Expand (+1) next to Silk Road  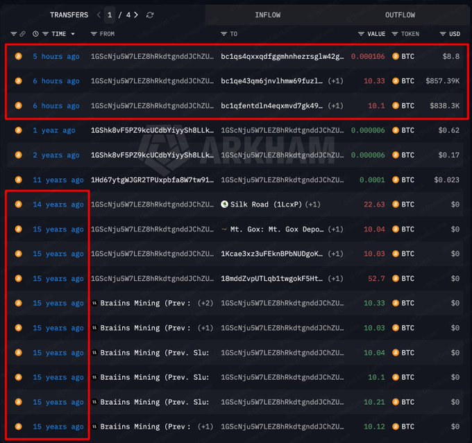(313, 205)
